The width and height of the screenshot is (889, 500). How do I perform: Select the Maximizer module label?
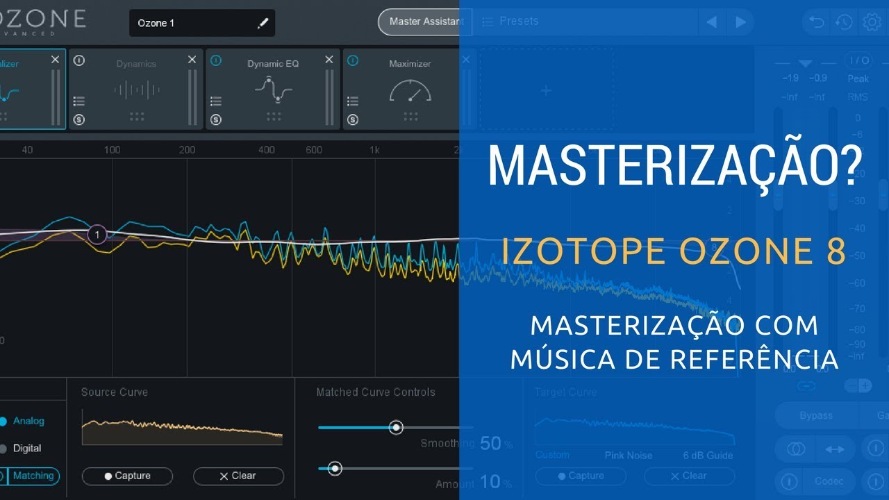(410, 63)
